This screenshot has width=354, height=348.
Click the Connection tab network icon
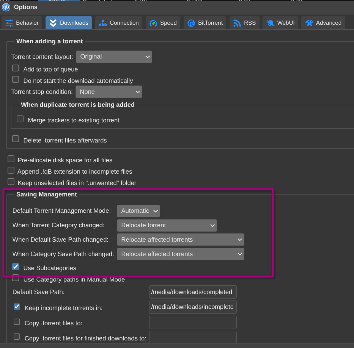click(x=103, y=23)
